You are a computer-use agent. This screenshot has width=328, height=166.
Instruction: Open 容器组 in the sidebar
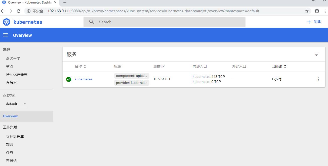tap(11, 161)
